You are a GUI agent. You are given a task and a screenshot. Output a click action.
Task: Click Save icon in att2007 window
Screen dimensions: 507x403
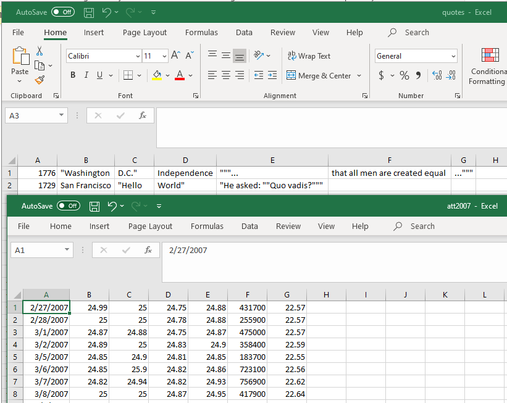[94, 206]
